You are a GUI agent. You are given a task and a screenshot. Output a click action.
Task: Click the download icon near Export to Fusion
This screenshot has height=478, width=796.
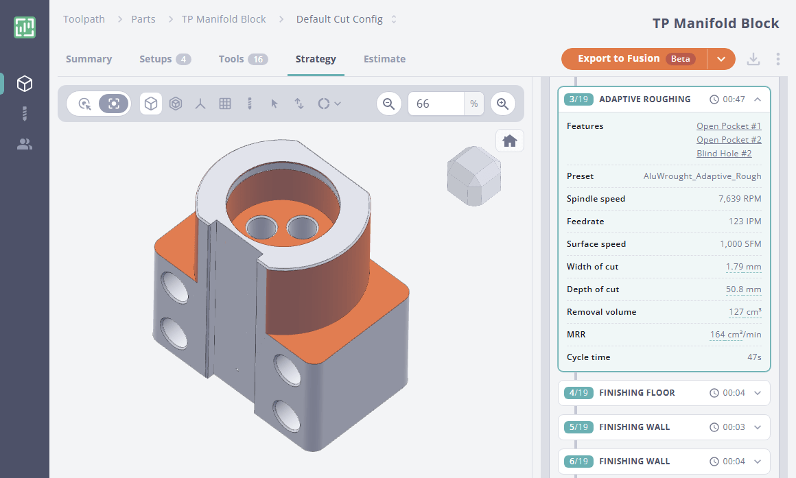tap(753, 59)
